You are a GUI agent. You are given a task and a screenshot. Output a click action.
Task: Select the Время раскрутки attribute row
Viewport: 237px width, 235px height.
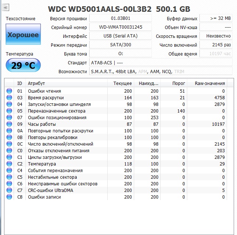116,97
